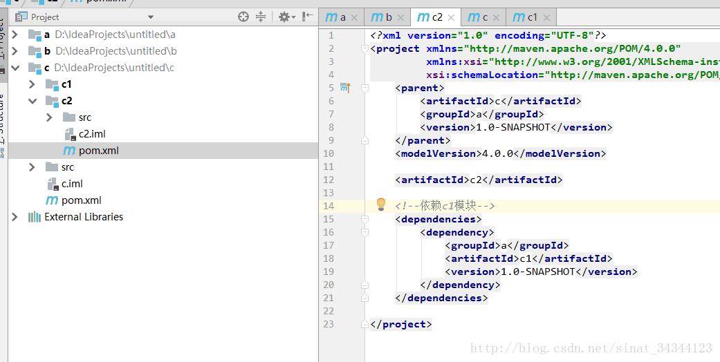Expand module b in project tree
Image resolution: width=720 pixels, height=362 pixels.
click(x=15, y=51)
